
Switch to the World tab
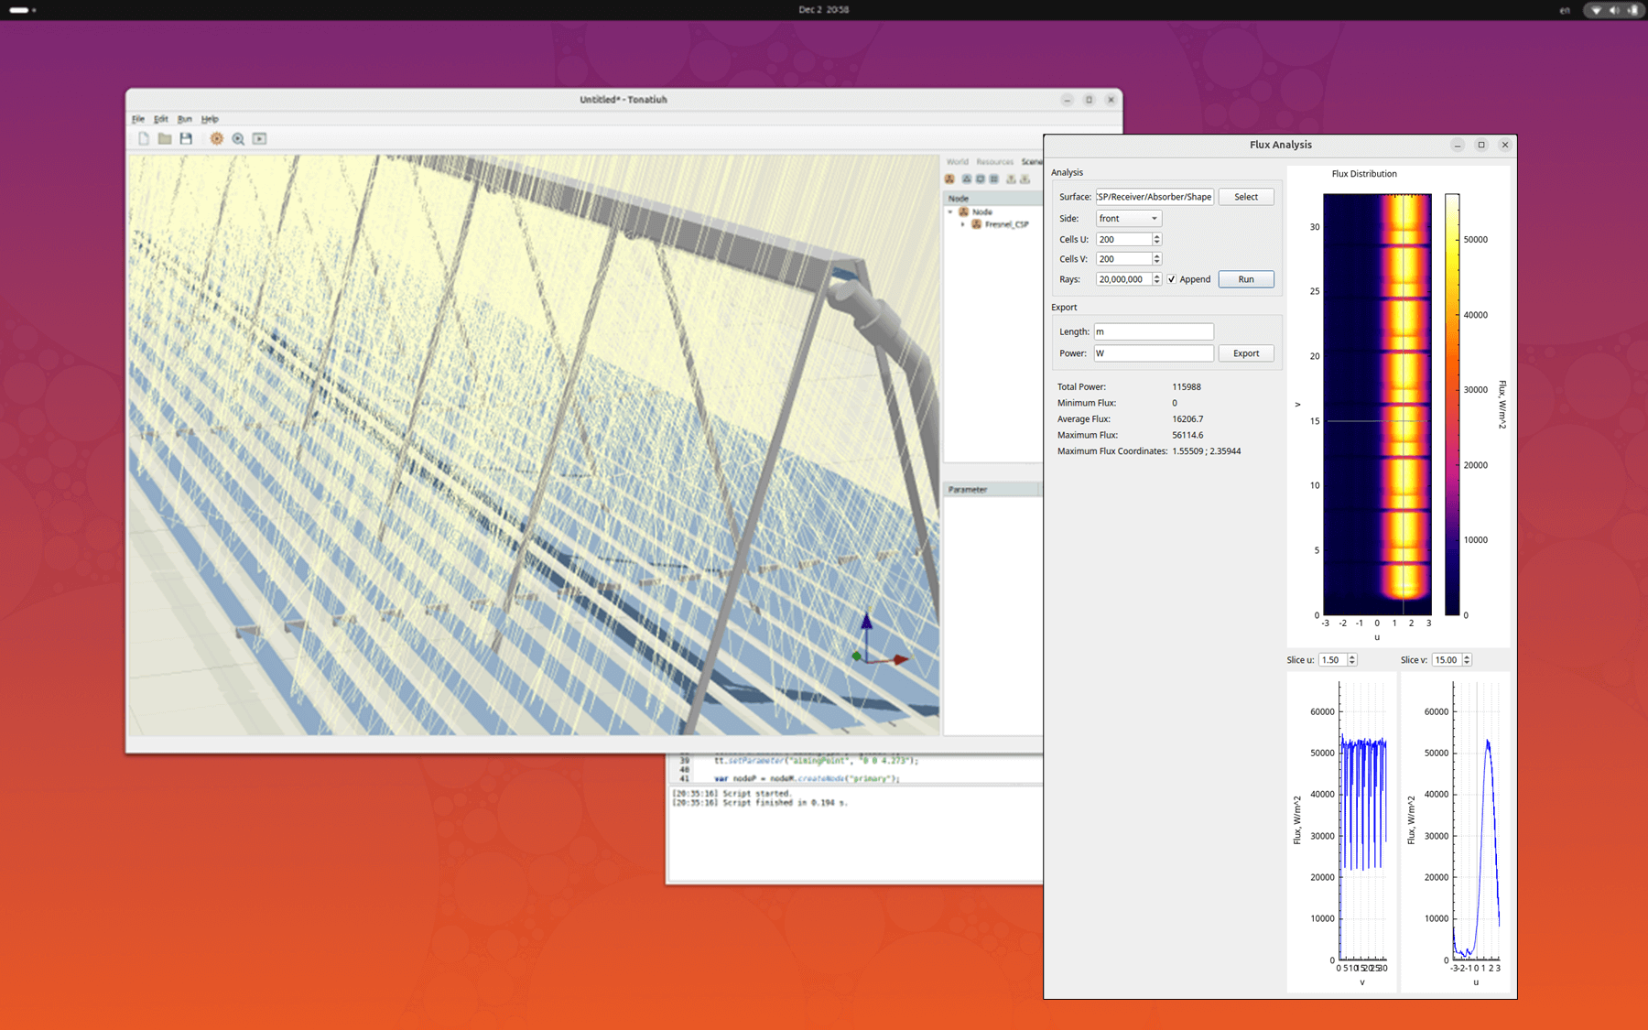pos(958,162)
